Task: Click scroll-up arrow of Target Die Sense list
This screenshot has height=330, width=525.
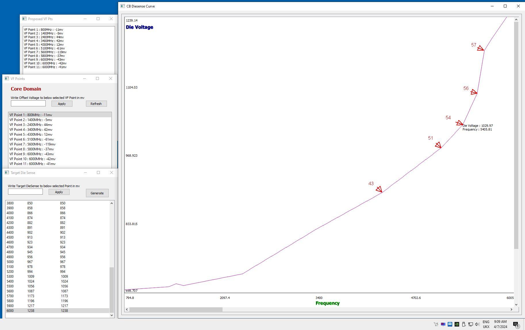Action: 112,203
